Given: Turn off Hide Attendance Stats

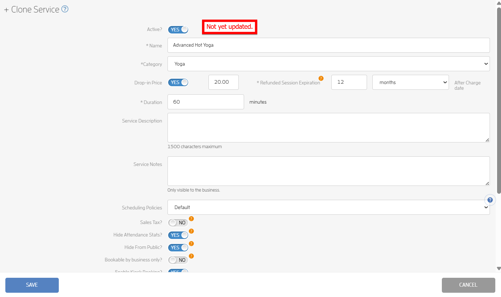Looking at the screenshot, I should [x=178, y=235].
